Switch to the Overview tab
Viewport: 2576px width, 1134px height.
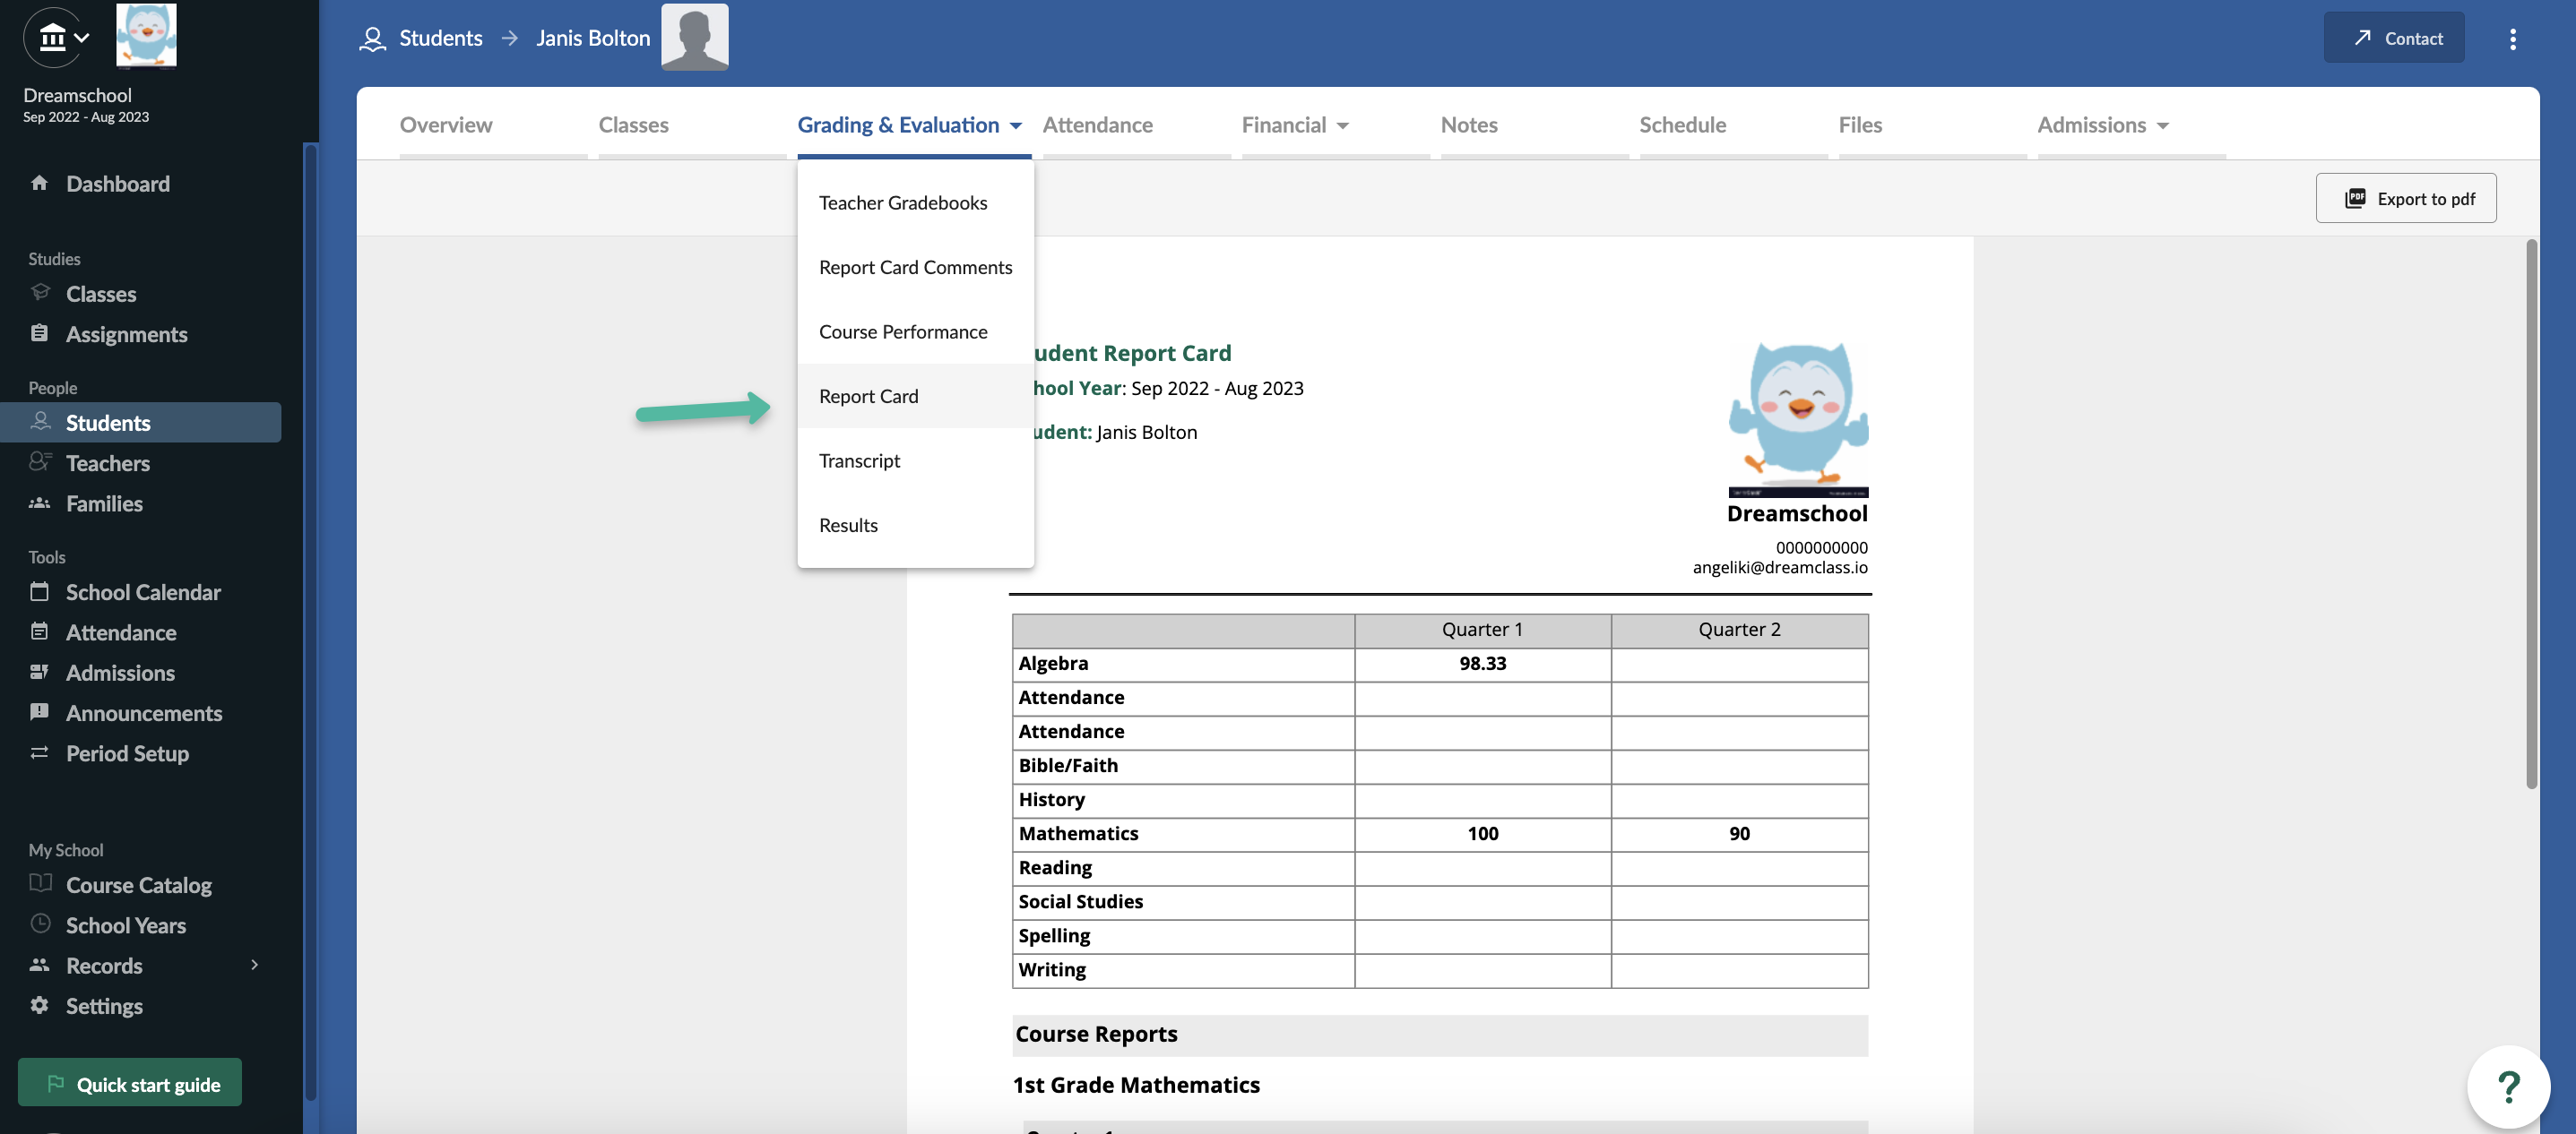tap(446, 124)
